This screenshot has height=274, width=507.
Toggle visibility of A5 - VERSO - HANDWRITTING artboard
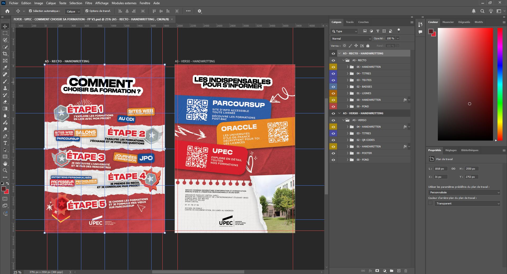coord(333,113)
